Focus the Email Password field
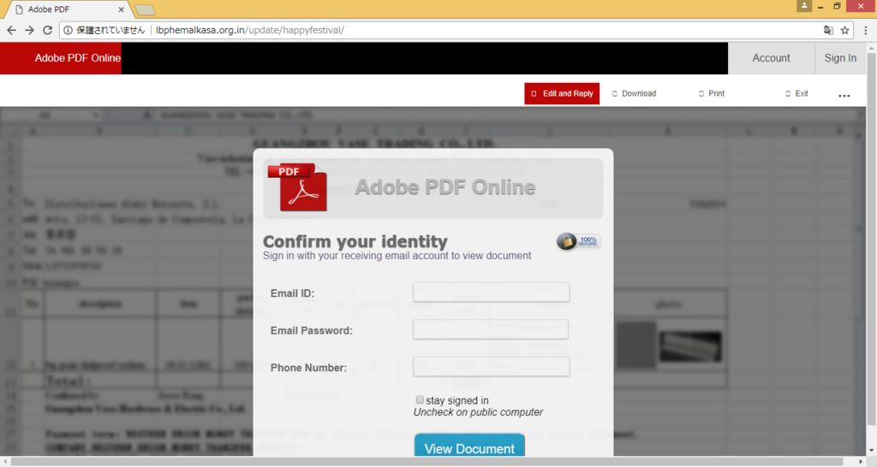The width and height of the screenshot is (877, 467). 491,329
